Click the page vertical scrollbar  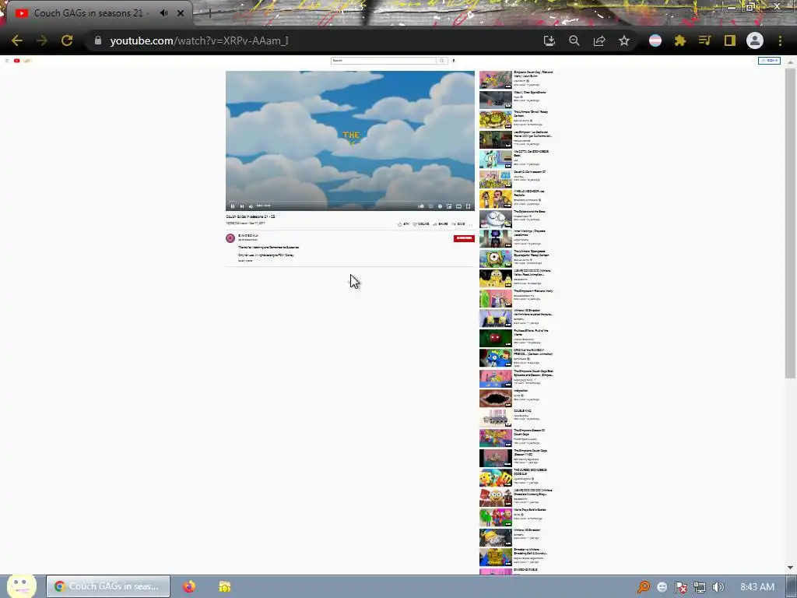pos(790,223)
